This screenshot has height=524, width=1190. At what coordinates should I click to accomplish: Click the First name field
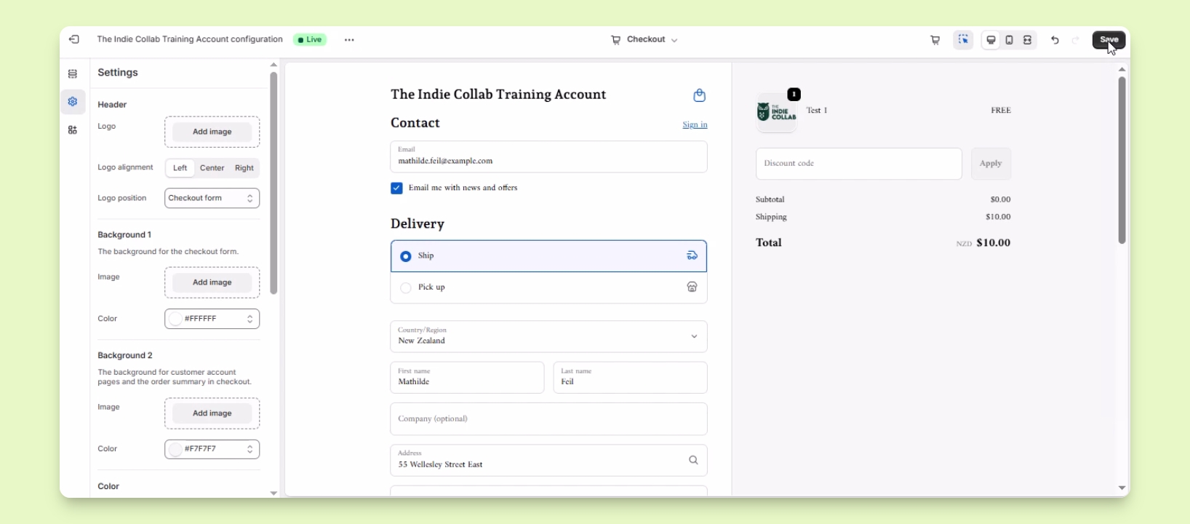click(467, 378)
